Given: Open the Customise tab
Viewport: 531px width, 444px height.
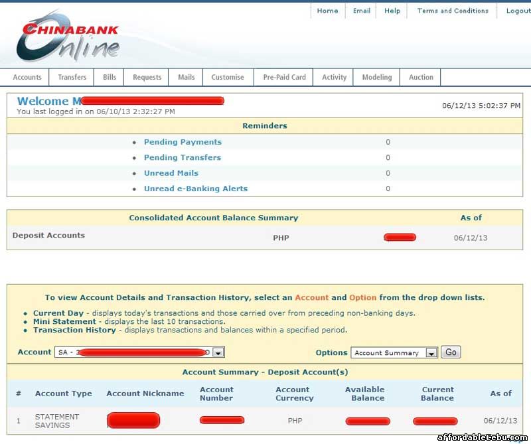Looking at the screenshot, I should pyautogui.click(x=228, y=77).
